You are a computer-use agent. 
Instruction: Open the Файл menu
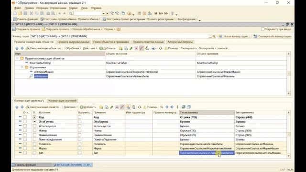[18, 8]
